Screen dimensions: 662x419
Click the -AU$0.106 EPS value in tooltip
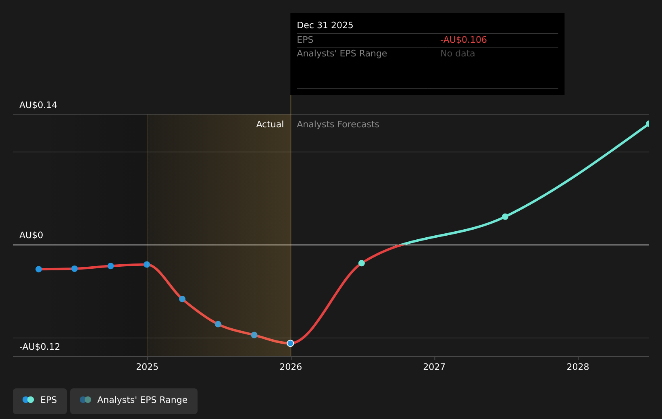coord(464,40)
